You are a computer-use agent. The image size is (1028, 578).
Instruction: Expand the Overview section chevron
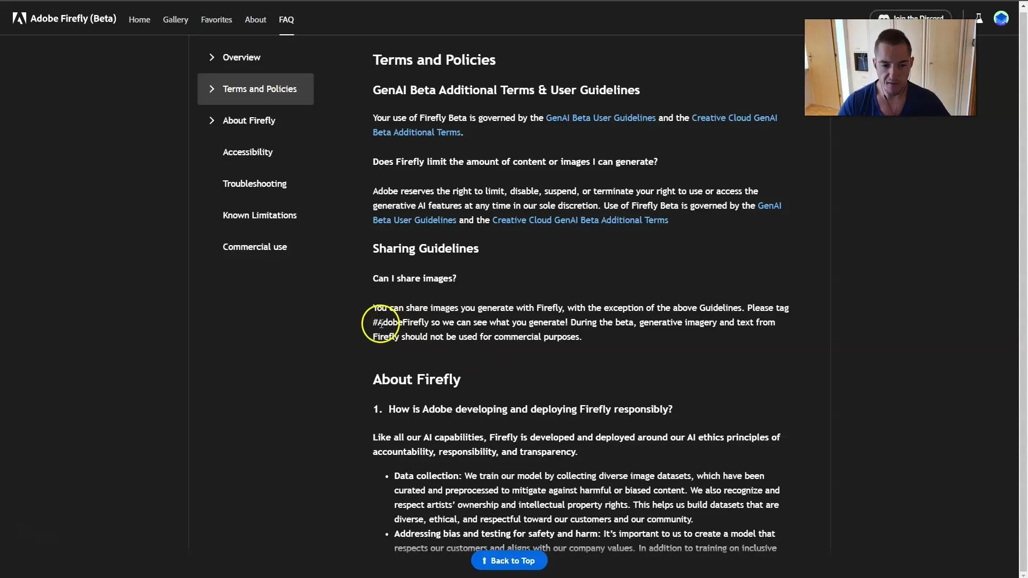tap(212, 56)
